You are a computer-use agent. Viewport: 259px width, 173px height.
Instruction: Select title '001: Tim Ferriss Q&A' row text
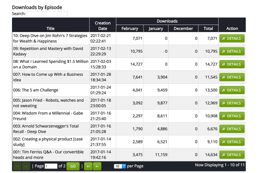(48, 155)
